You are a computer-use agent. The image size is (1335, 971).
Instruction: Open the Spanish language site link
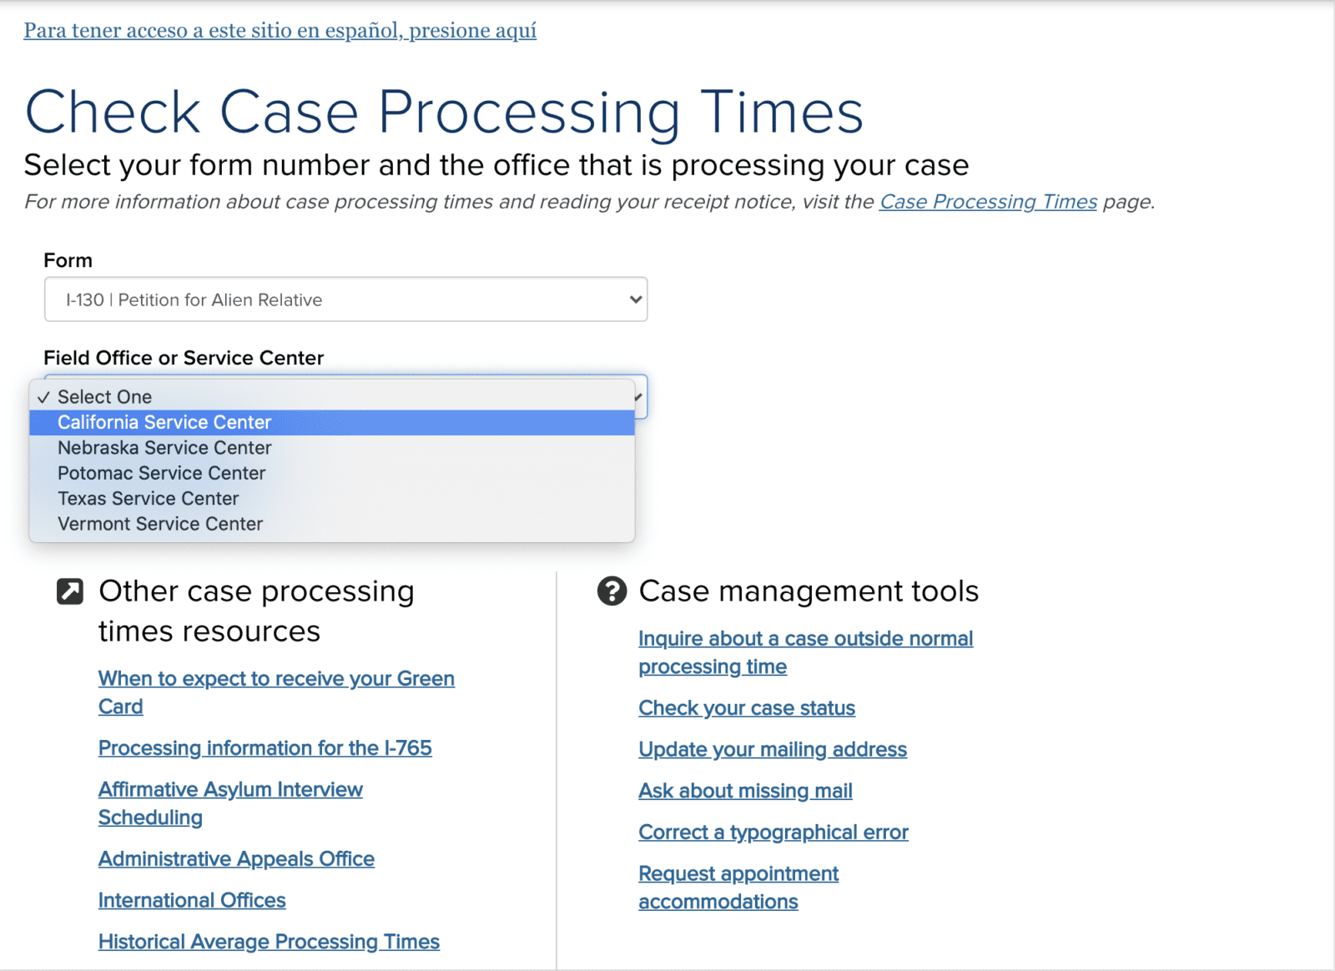(x=280, y=31)
